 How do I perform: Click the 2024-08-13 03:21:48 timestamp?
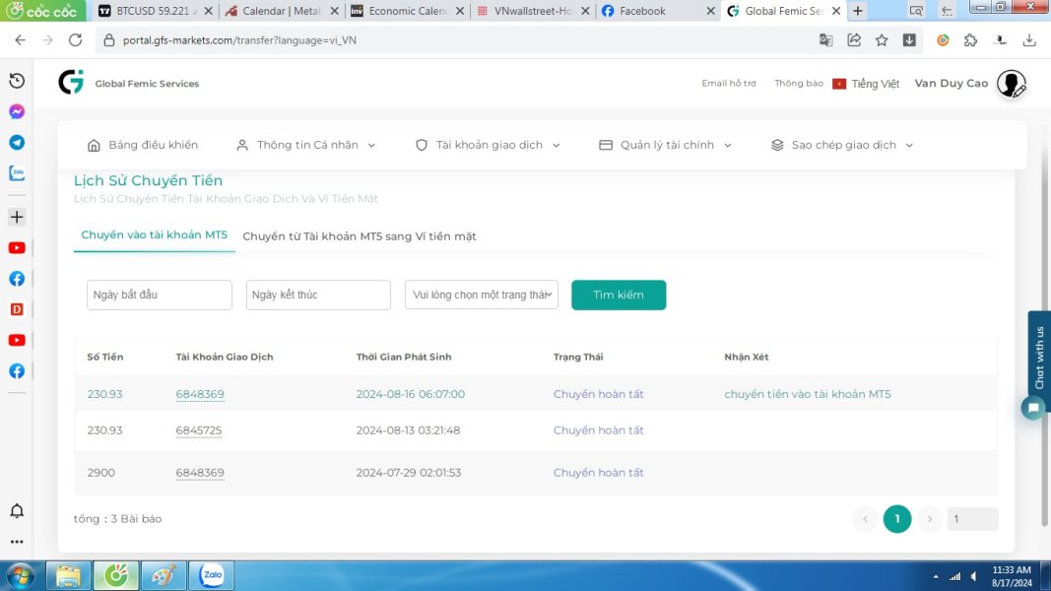tap(408, 430)
